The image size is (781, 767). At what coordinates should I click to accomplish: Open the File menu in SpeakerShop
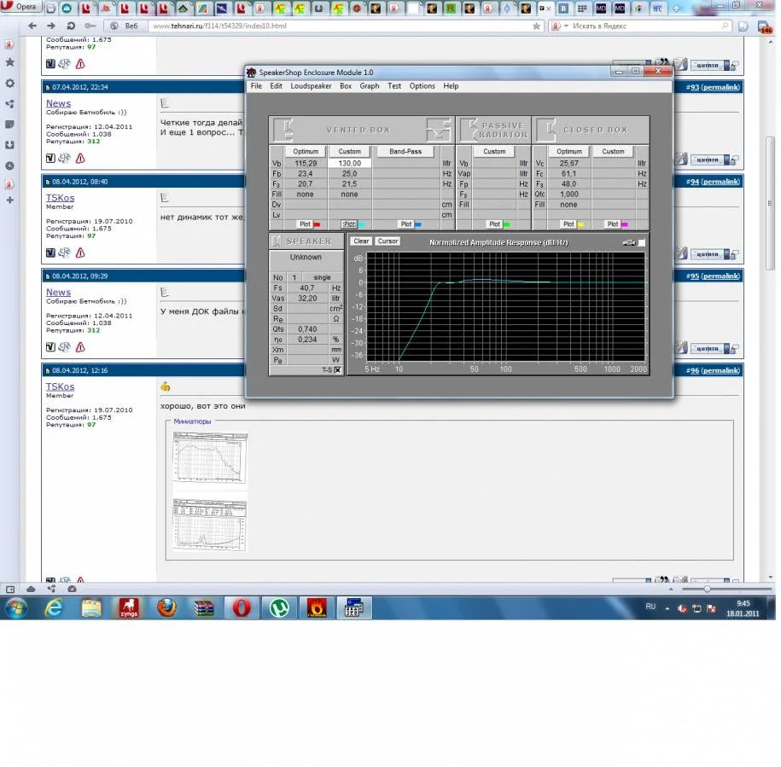pyautogui.click(x=256, y=85)
